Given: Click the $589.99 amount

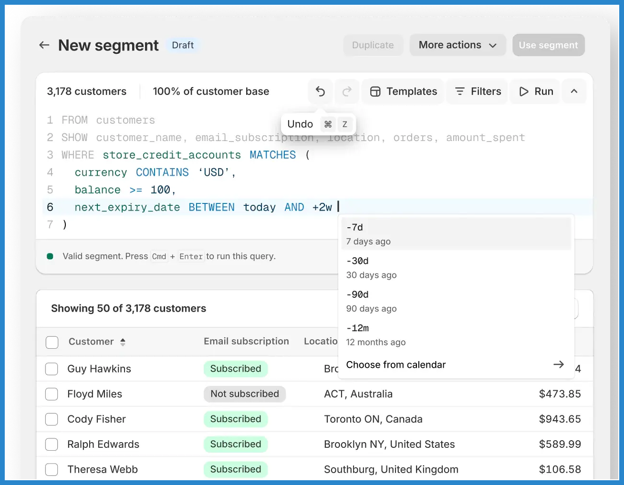Looking at the screenshot, I should click(560, 445).
